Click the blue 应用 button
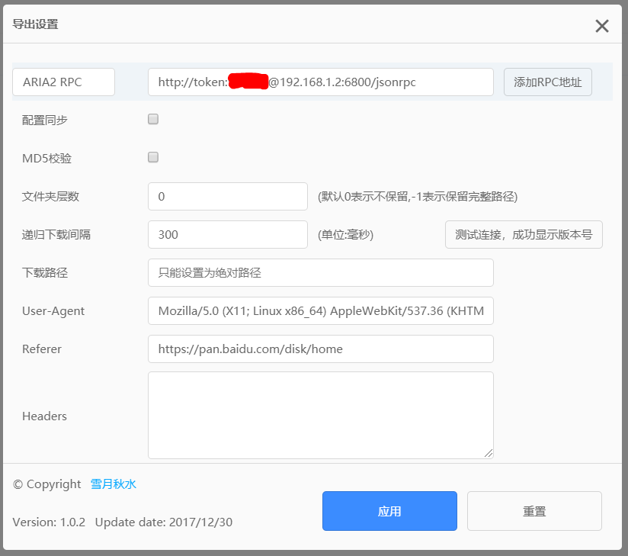Screen dimensions: 628x556 (x=389, y=511)
